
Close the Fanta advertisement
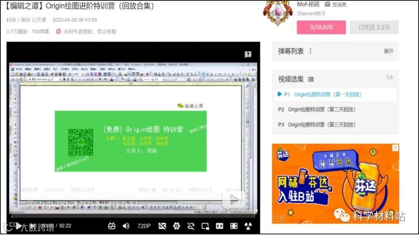395,148
